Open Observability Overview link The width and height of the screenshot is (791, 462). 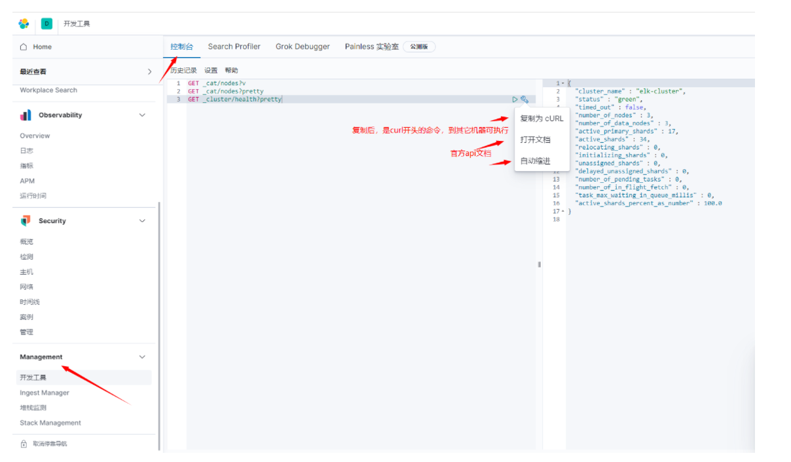(35, 136)
